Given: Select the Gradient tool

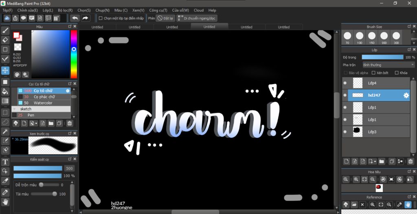Looking at the screenshot, I should 5,101.
